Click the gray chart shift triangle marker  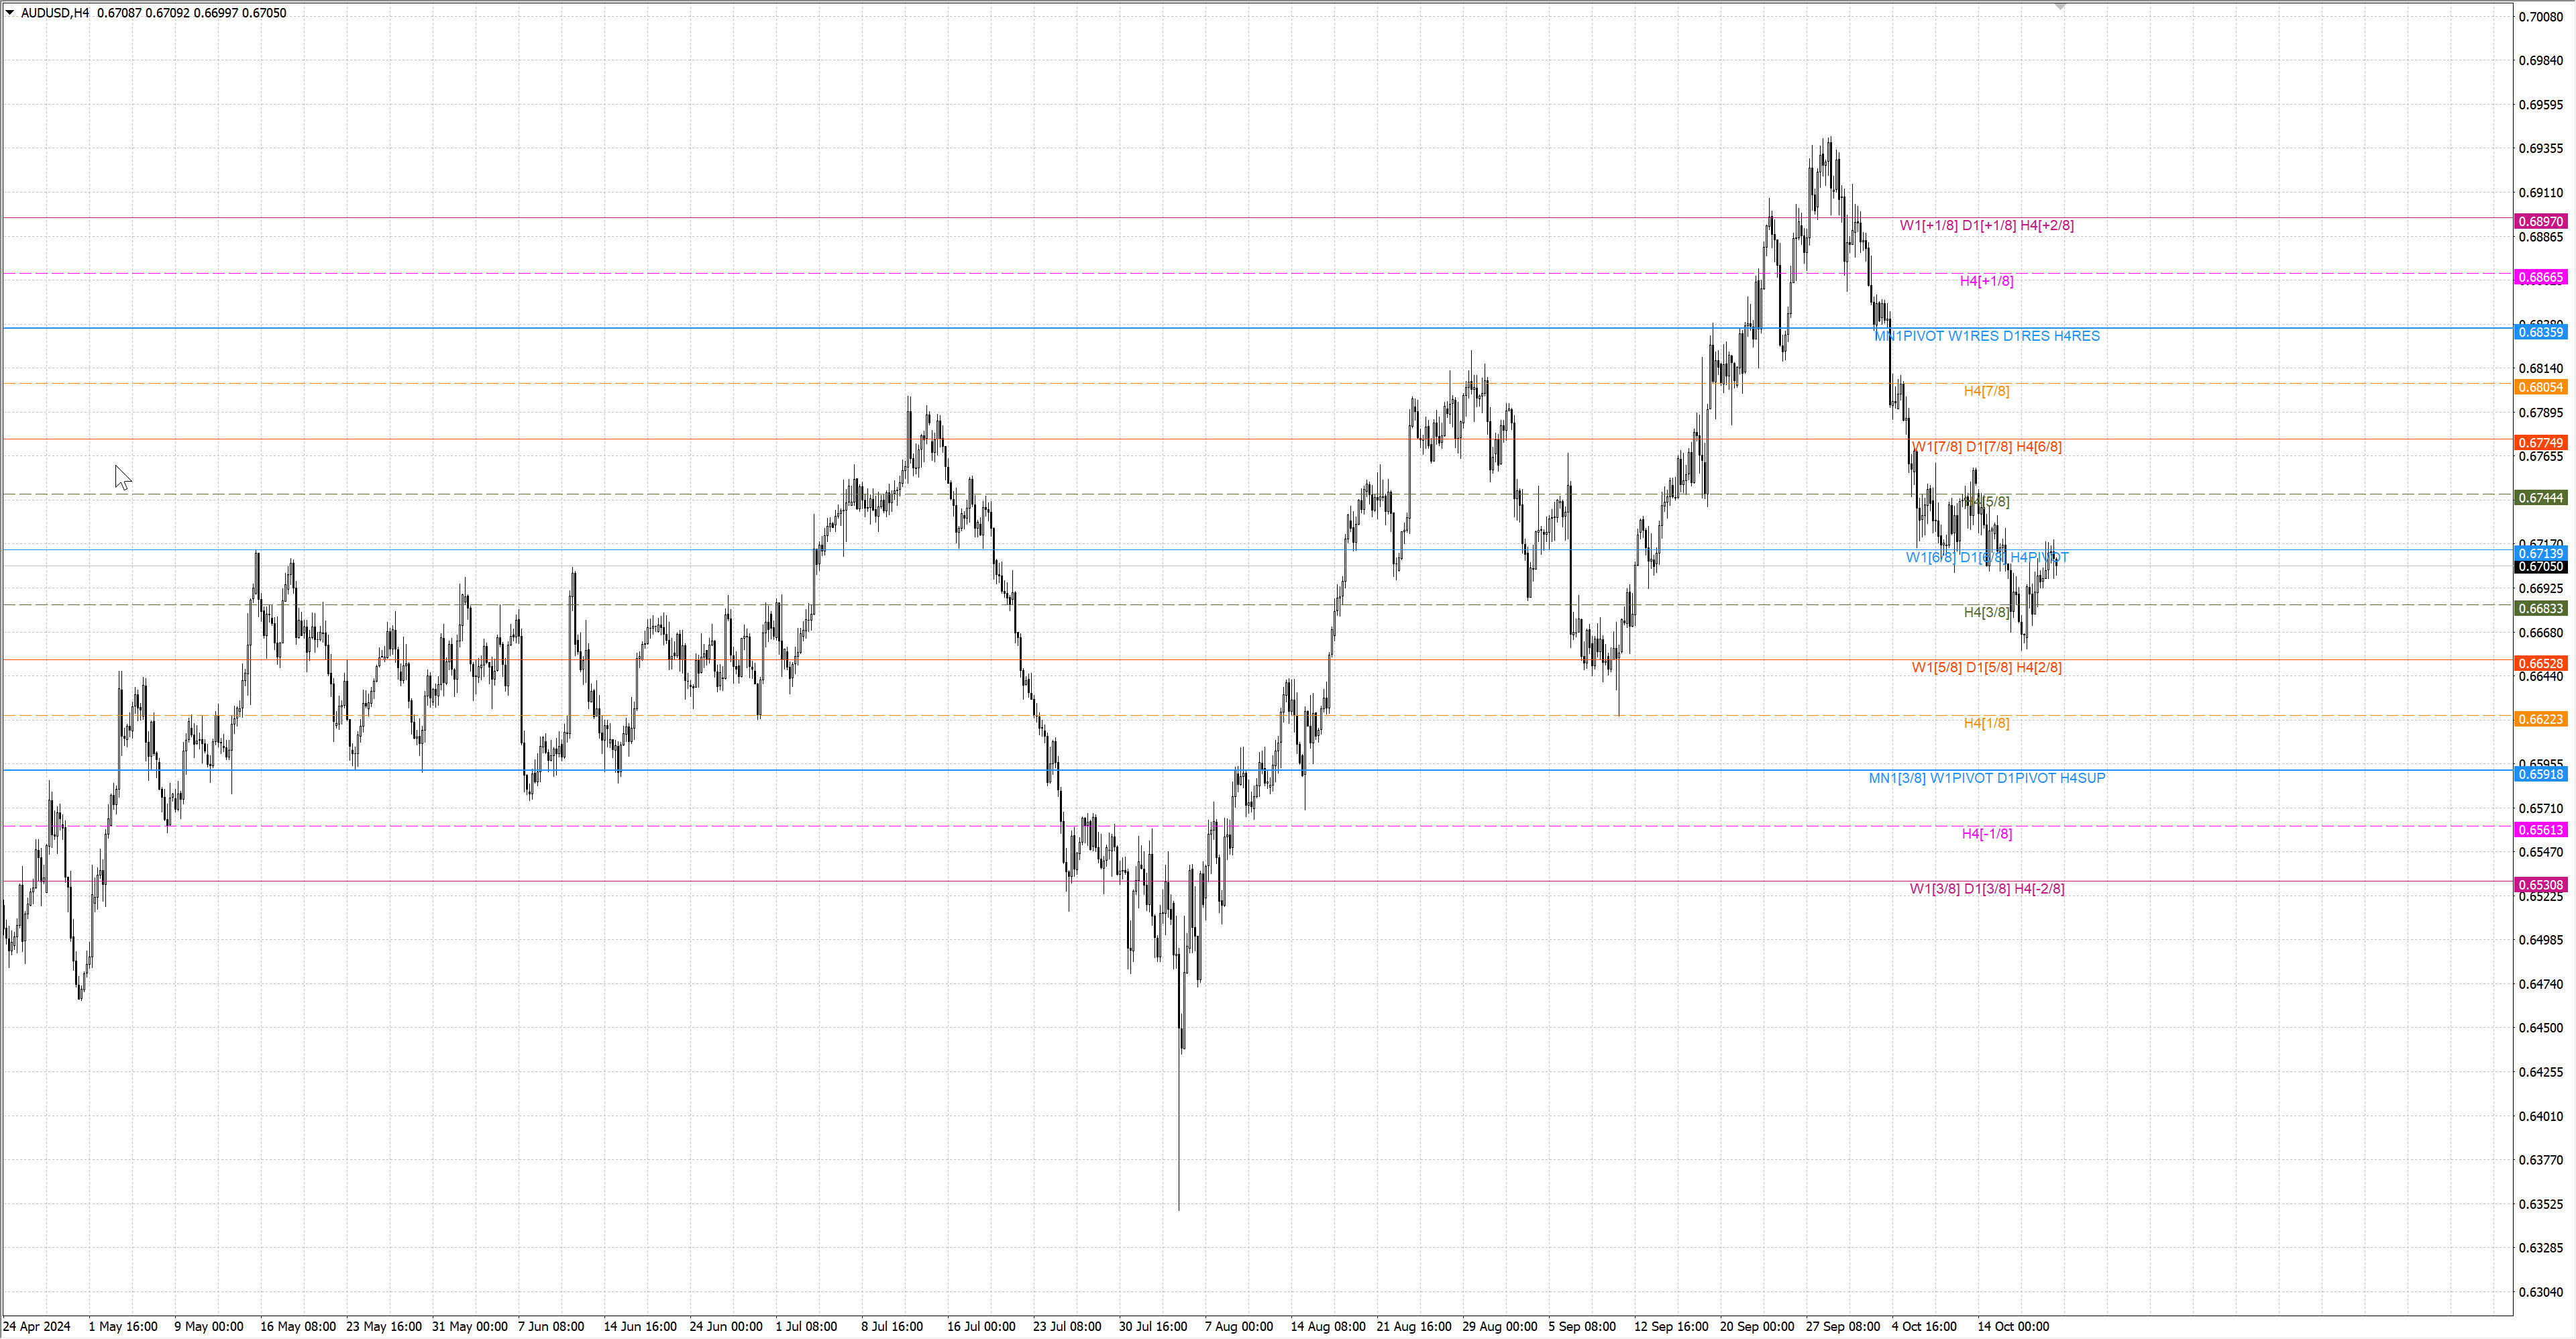point(2059,6)
